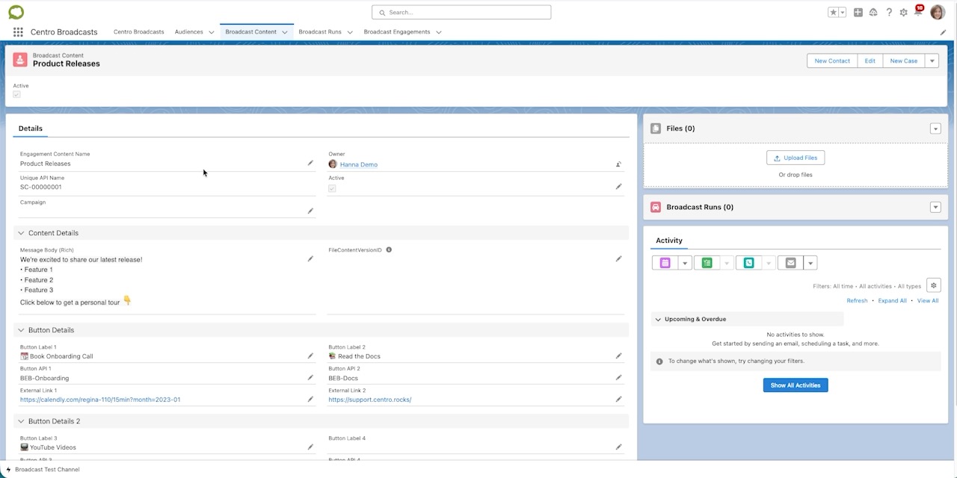
Task: Click the Email envelope icon
Action: 790,263
